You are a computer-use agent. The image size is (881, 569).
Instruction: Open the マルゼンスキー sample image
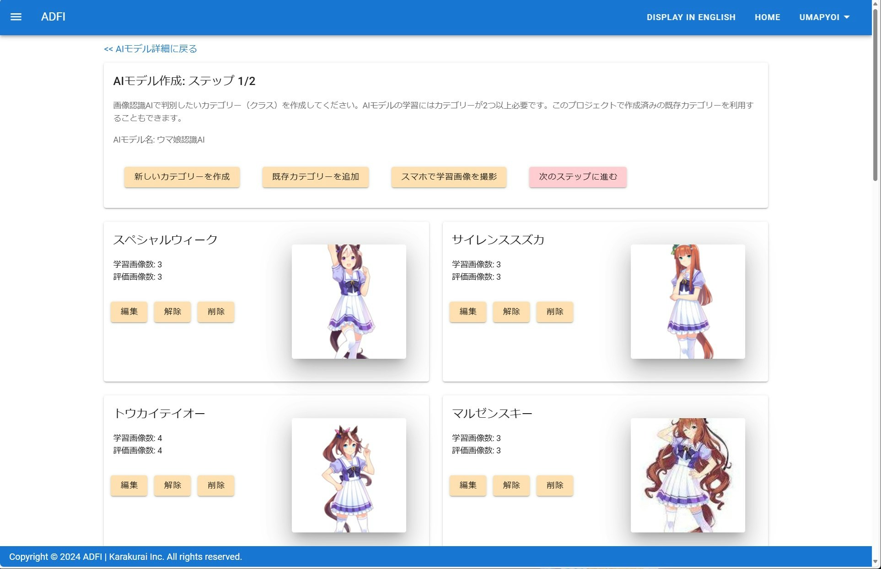click(x=688, y=475)
